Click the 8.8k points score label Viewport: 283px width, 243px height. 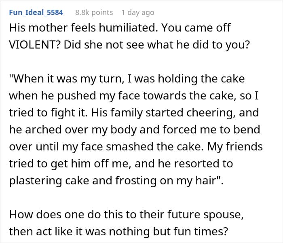coord(94,13)
